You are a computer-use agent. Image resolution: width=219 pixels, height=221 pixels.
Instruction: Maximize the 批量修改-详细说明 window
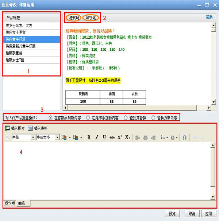tap(207, 5)
